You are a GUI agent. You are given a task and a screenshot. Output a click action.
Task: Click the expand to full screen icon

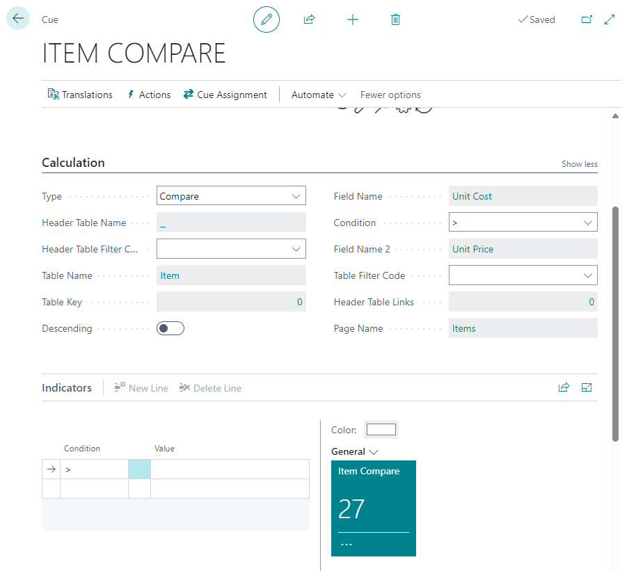610,19
